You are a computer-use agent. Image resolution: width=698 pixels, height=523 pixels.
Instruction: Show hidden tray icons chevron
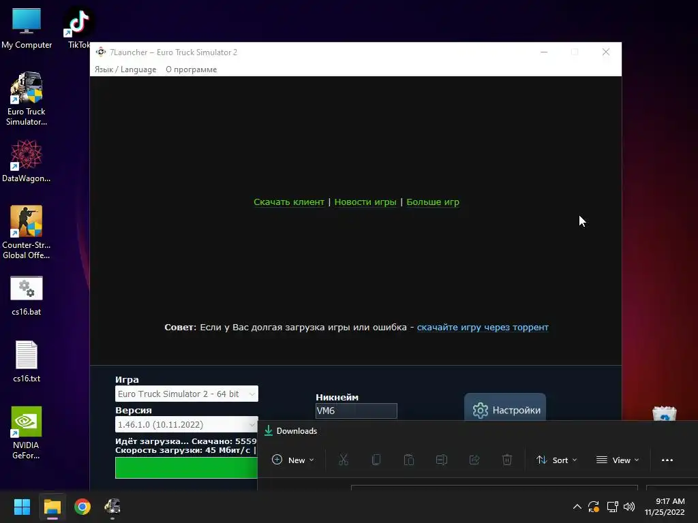tap(577, 507)
